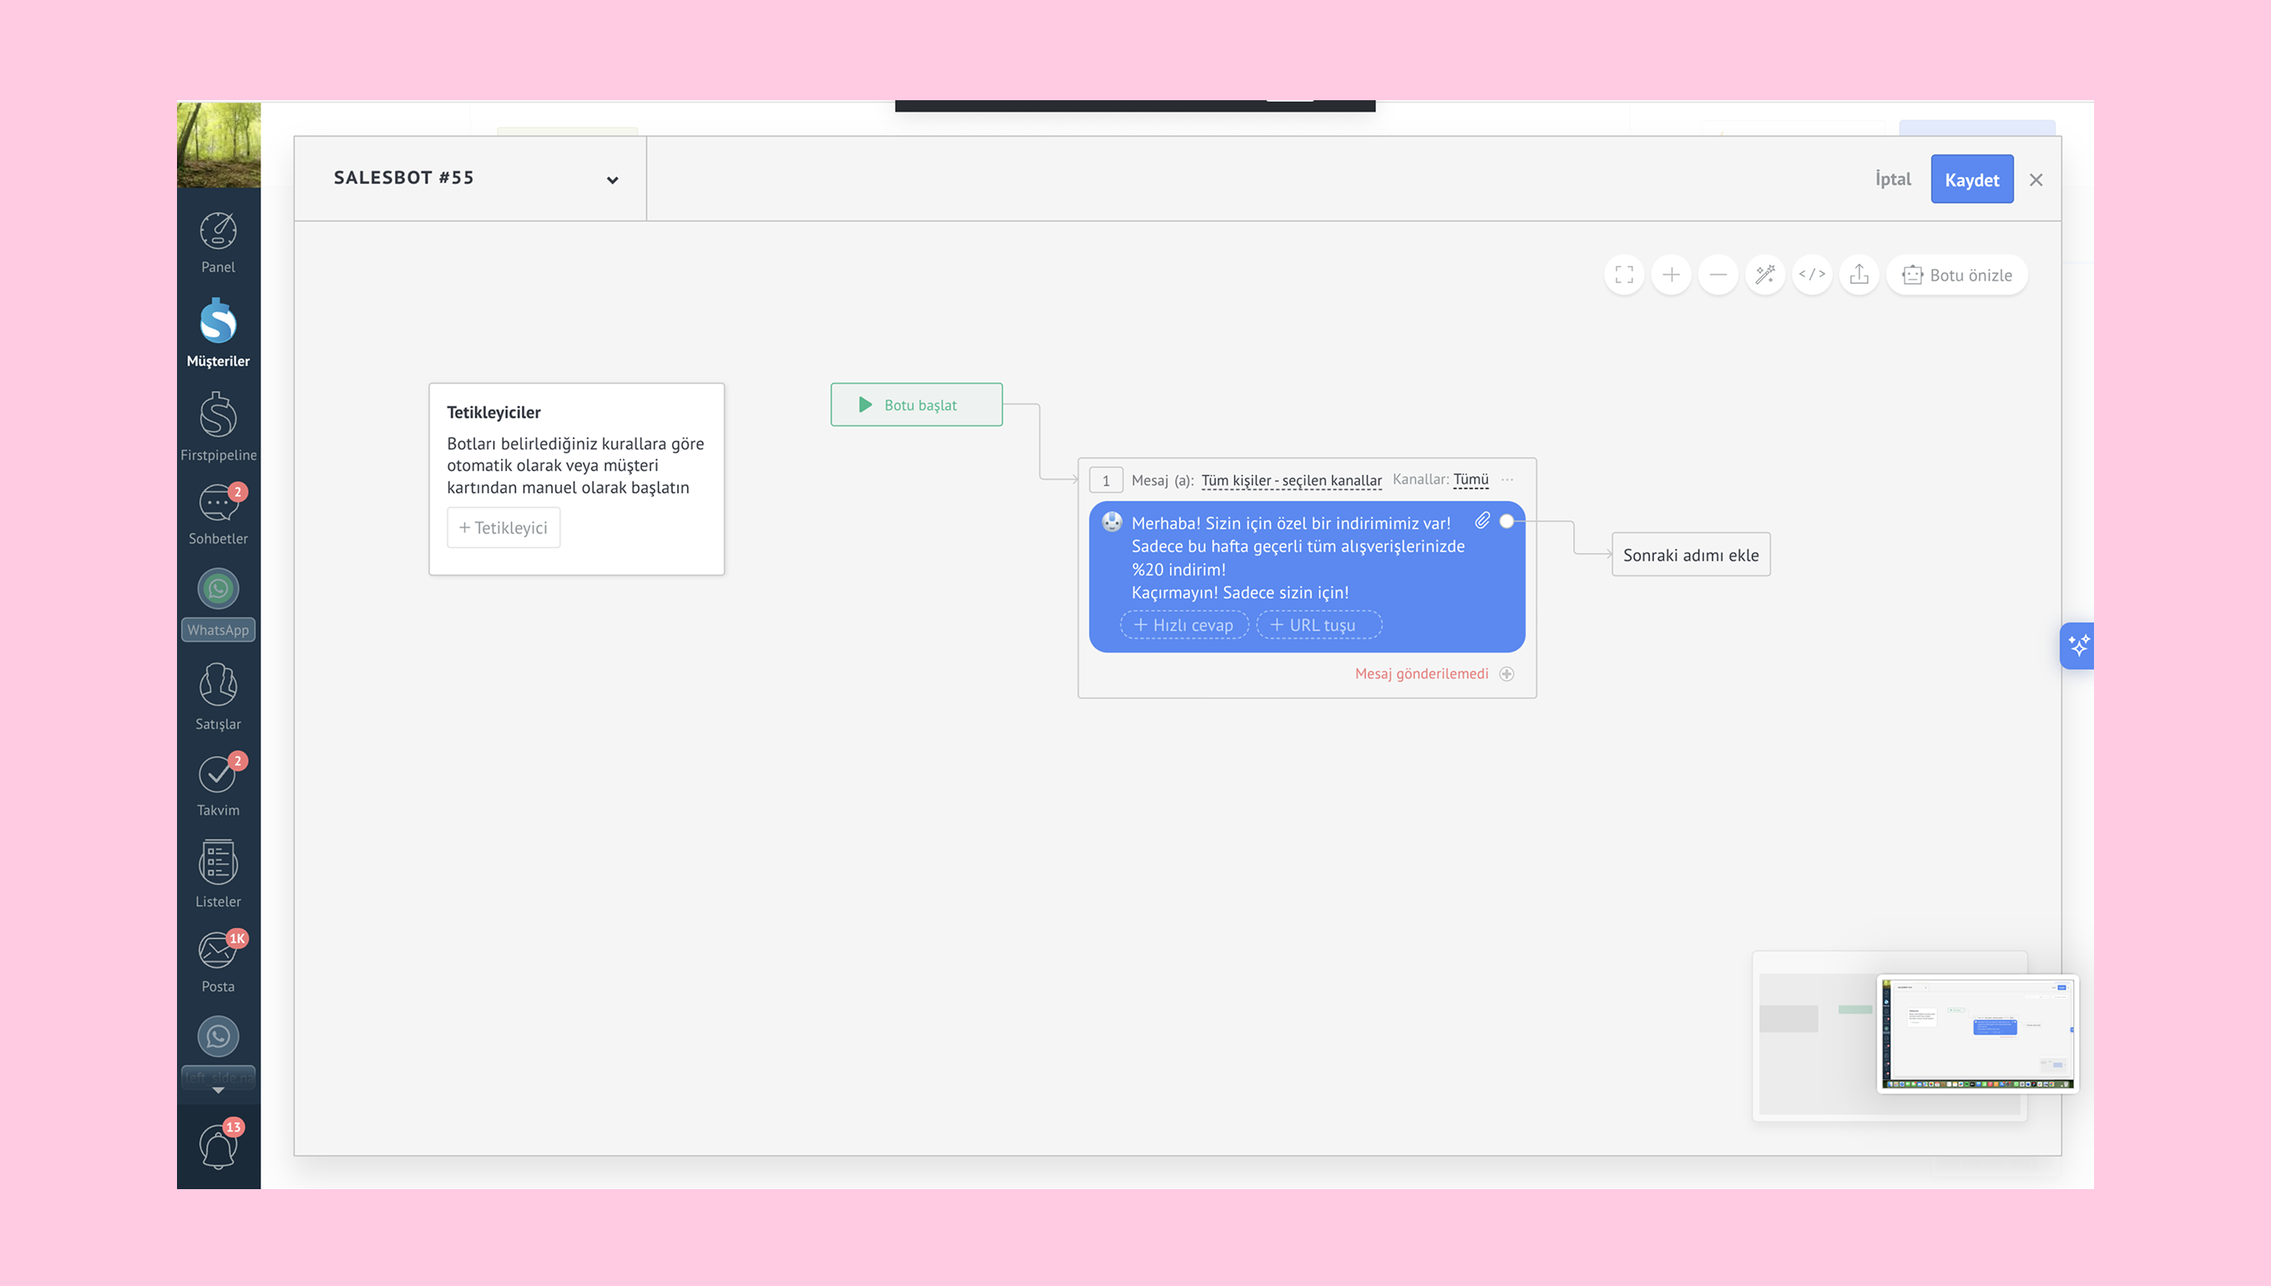This screenshot has width=2271, height=1286.
Task: Open the Firstpipeline section
Action: (x=218, y=428)
